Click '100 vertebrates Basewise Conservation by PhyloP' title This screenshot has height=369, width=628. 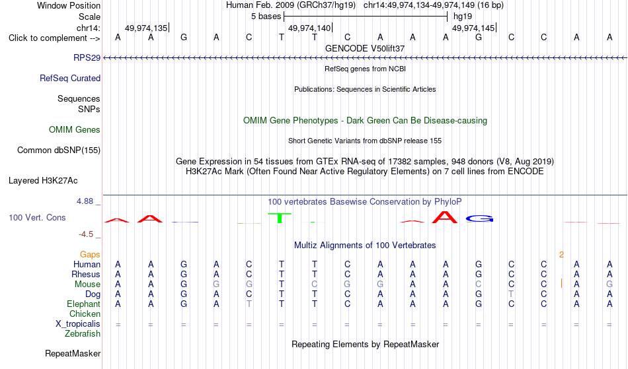(365, 202)
